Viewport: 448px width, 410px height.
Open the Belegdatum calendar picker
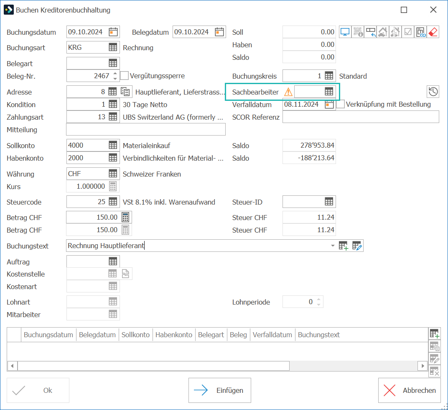pos(219,32)
